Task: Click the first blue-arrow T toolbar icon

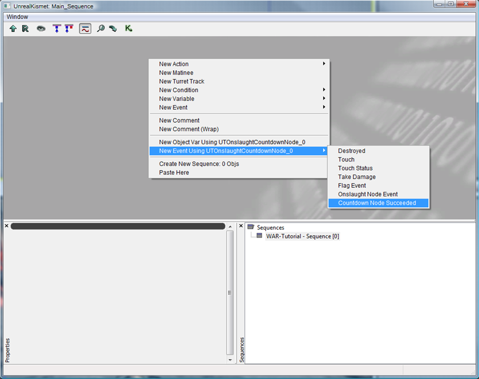Action: pos(57,29)
